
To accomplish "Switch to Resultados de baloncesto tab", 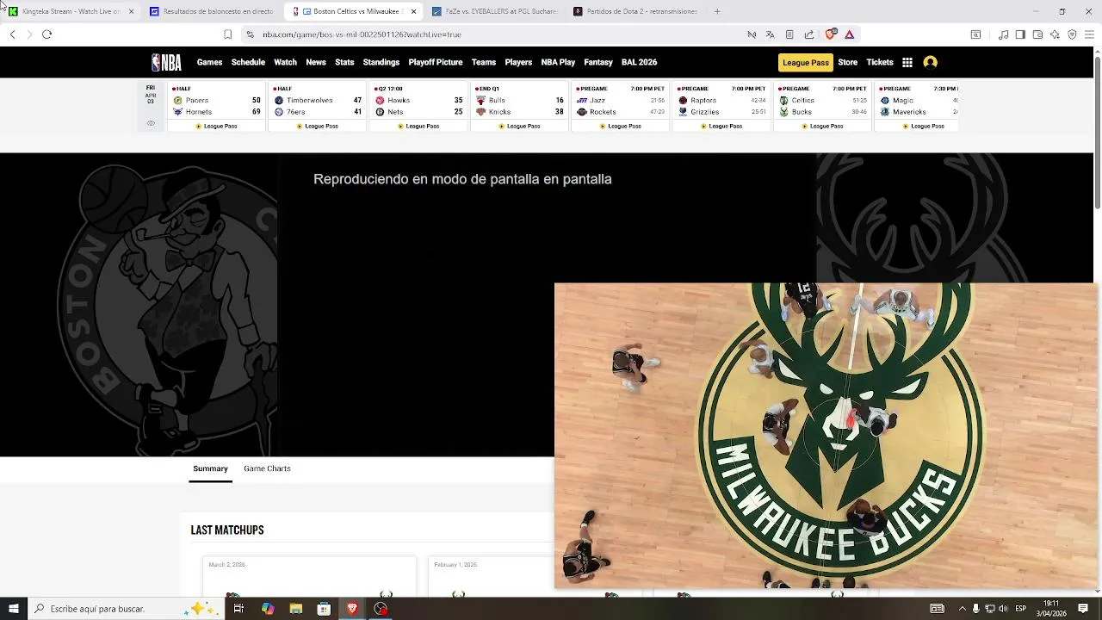I will 214,11.
